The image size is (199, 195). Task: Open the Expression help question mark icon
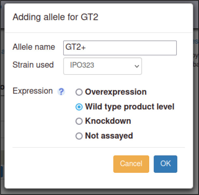pos(61,91)
